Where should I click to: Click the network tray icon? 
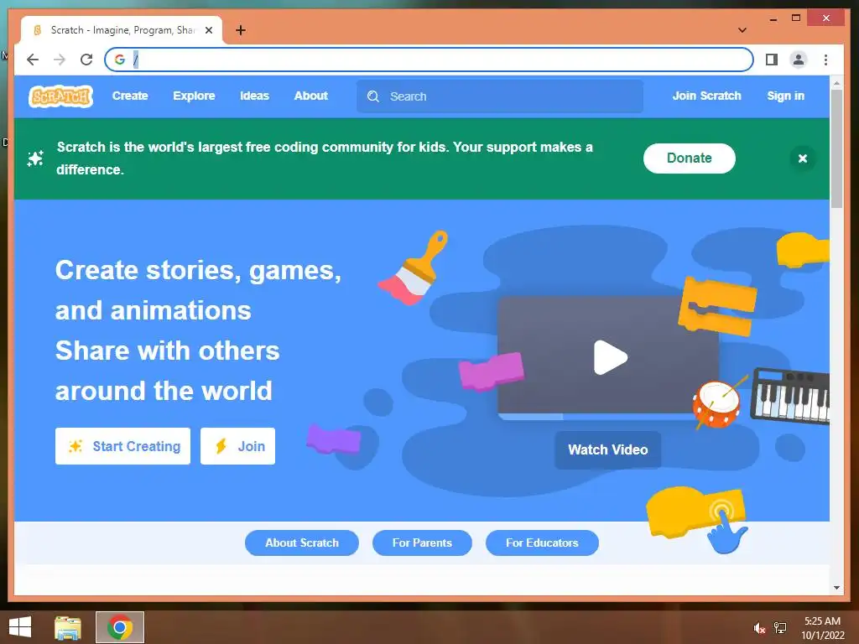click(779, 628)
